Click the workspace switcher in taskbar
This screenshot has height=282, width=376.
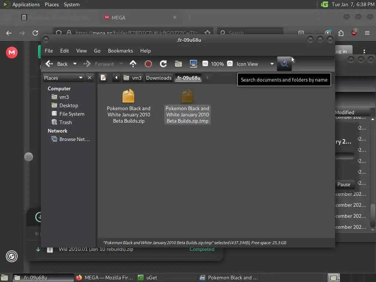click(x=333, y=278)
